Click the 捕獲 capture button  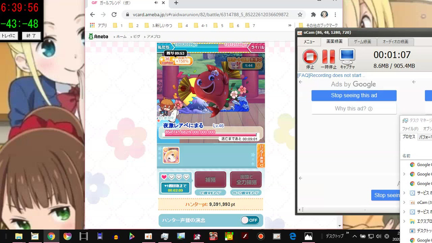pyautogui.click(x=211, y=180)
